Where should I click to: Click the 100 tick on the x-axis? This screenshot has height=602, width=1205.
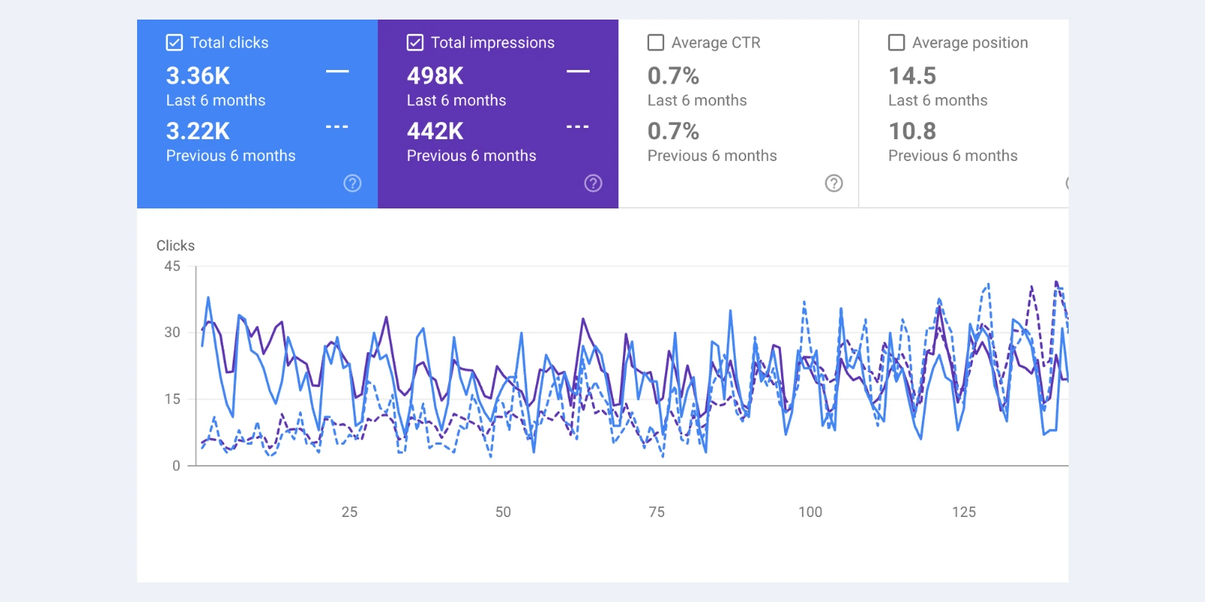point(810,512)
